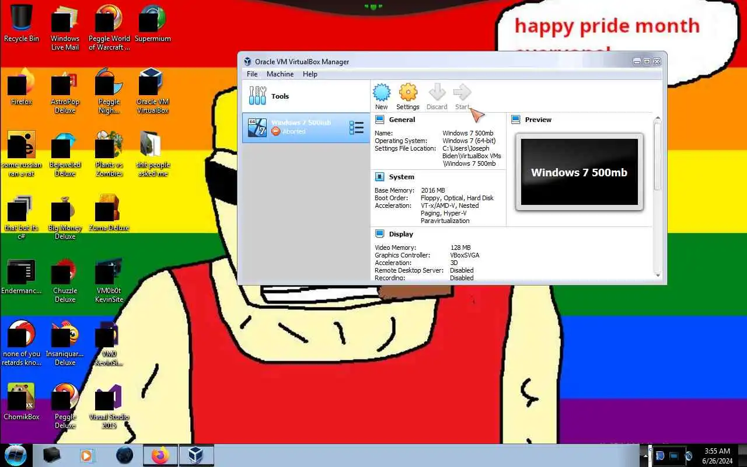Click 'Windows 7 (64-bit)' operating system value
This screenshot has width=747, height=467.
(469, 141)
